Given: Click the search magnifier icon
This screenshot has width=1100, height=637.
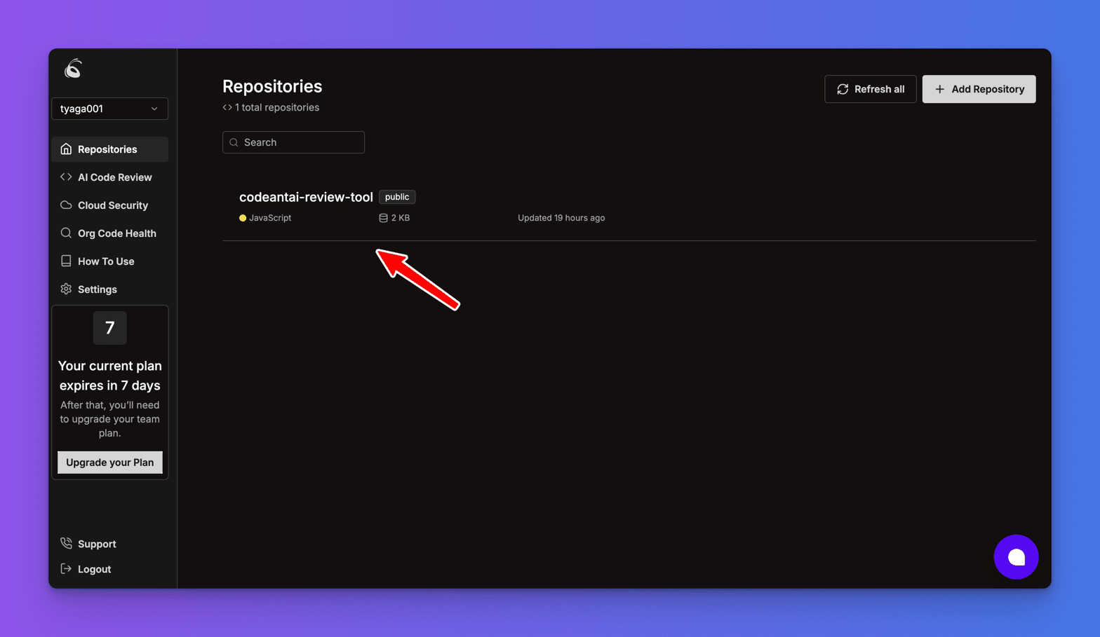Looking at the screenshot, I should tap(234, 142).
